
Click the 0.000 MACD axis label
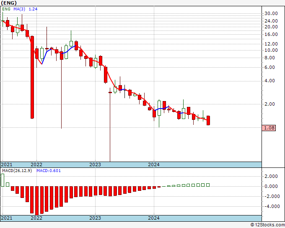click(271, 186)
